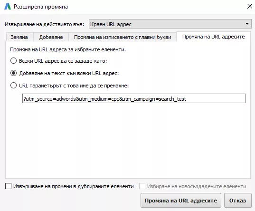This screenshot has width=255, height=211.
Task: Switch to the Добавяне tab
Action: point(51,37)
